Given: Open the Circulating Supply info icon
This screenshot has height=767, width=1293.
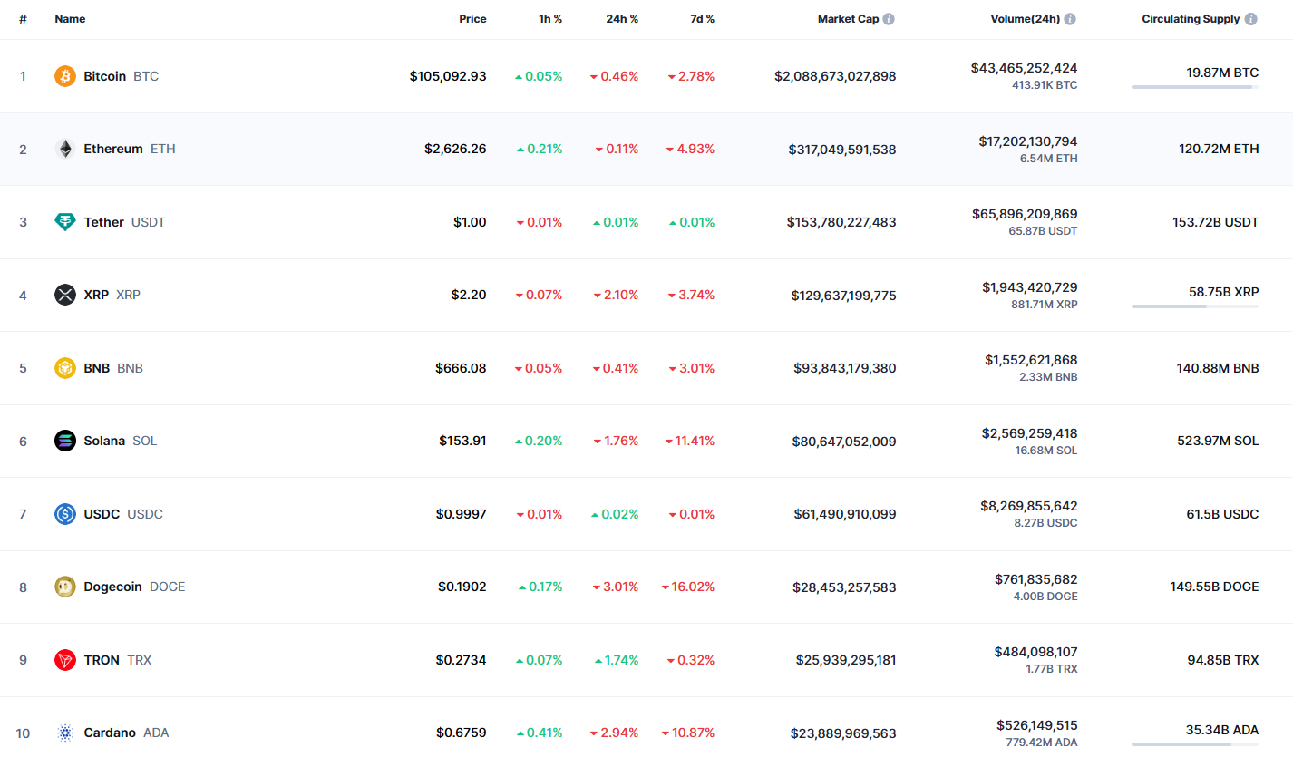Looking at the screenshot, I should [x=1251, y=19].
